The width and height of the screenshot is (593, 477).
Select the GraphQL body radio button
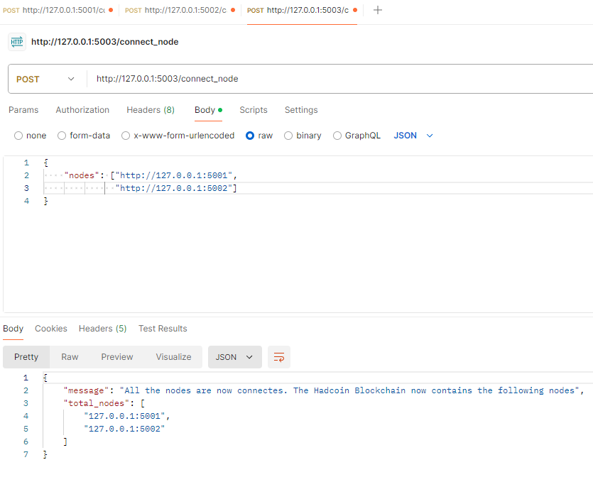pyautogui.click(x=337, y=136)
